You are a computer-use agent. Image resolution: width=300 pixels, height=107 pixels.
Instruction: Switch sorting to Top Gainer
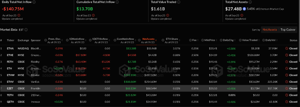(x=288, y=30)
